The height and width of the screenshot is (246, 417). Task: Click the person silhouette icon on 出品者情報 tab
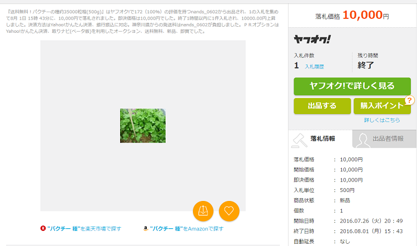tap(363, 140)
